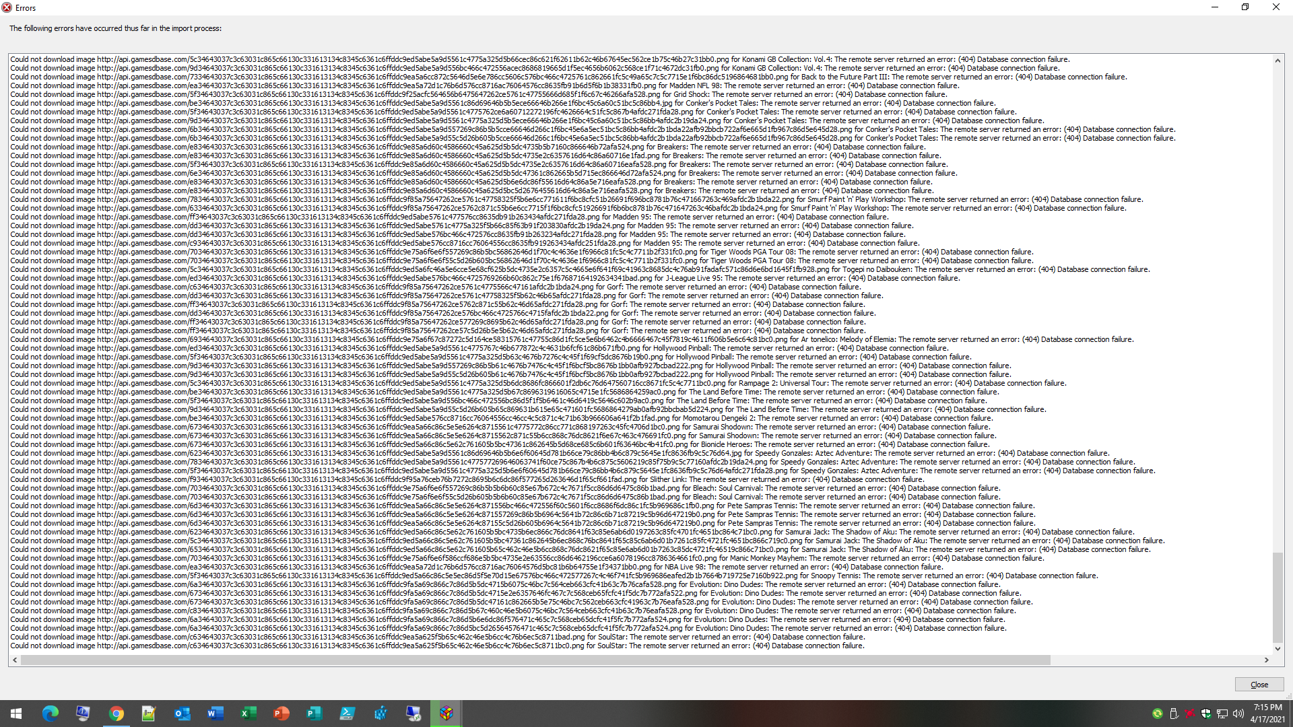Restore down the Errors window

tap(1245, 7)
